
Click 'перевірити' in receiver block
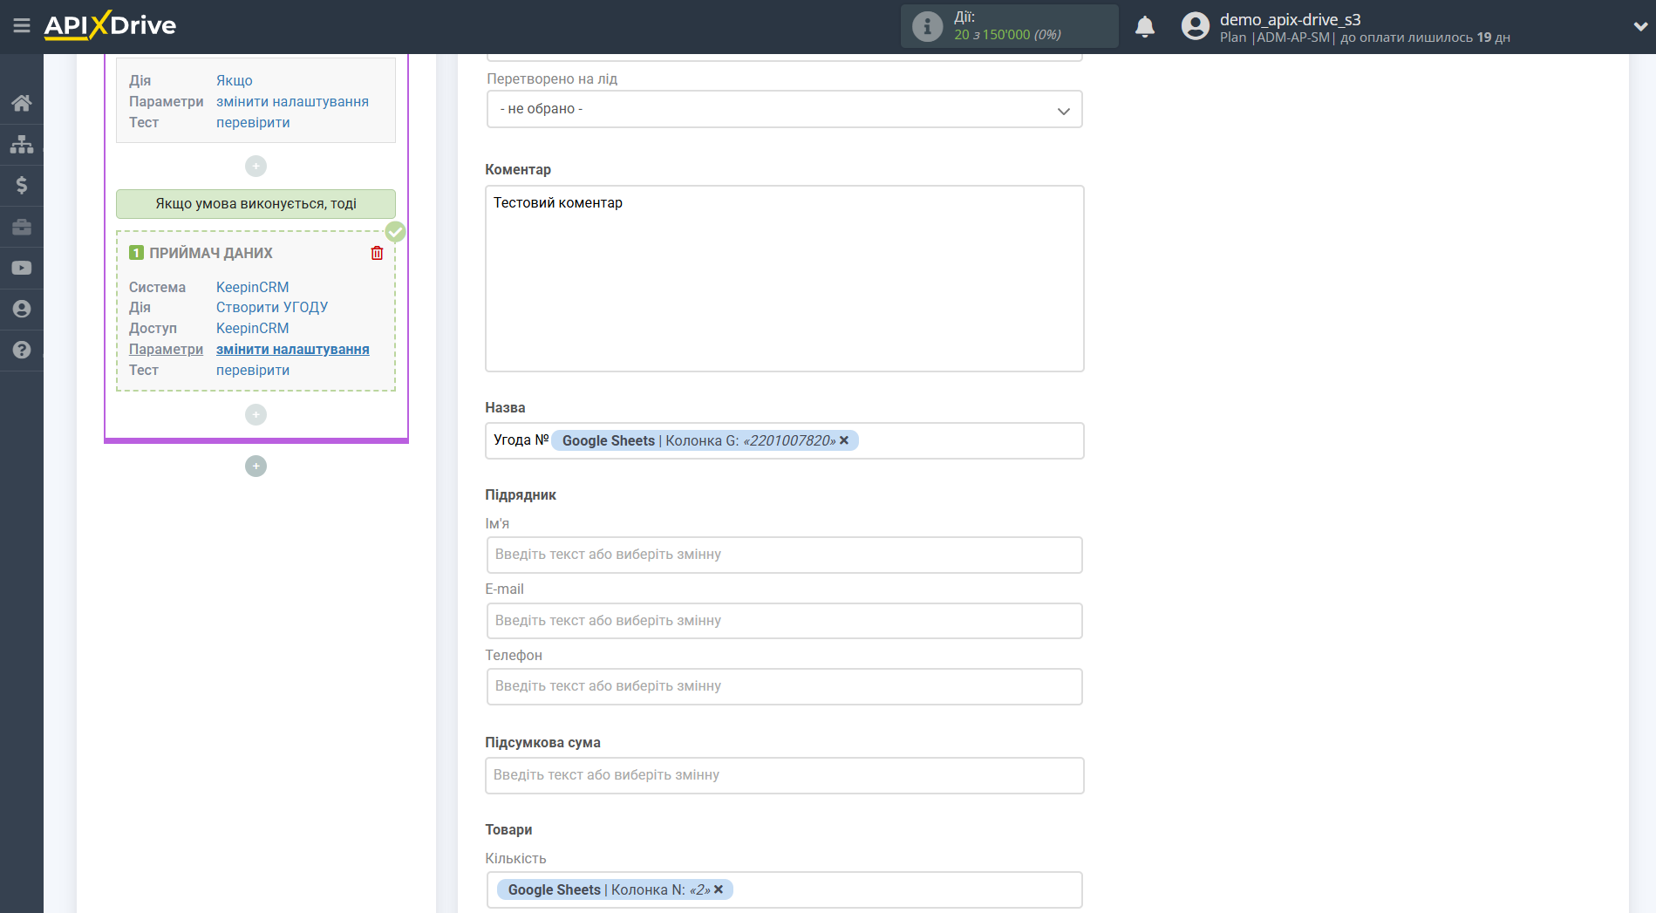point(253,370)
